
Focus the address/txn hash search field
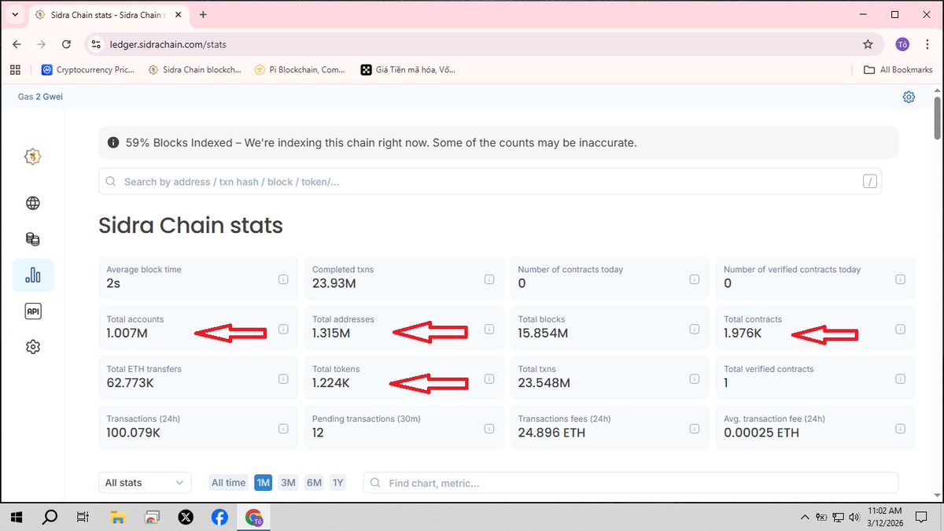(489, 182)
